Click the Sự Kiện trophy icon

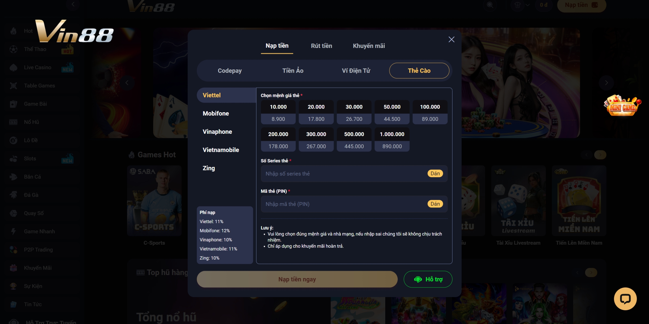point(13,286)
